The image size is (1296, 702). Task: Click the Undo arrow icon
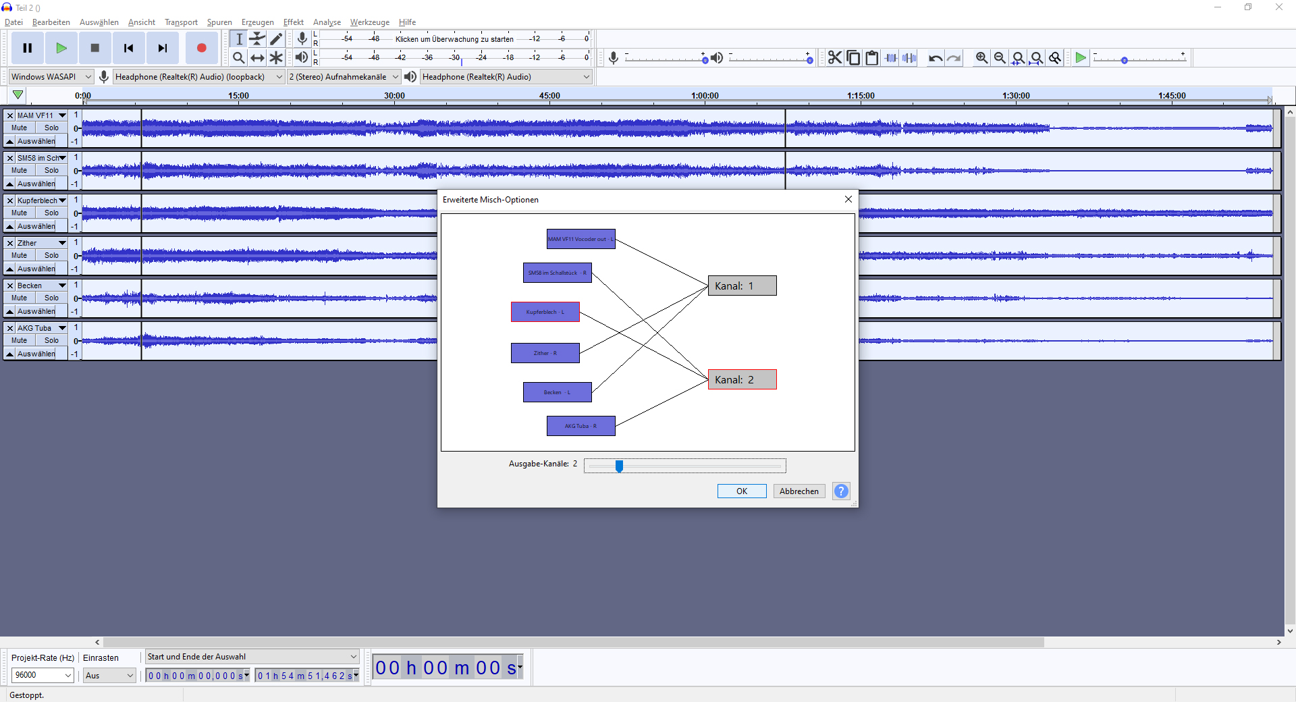(935, 58)
